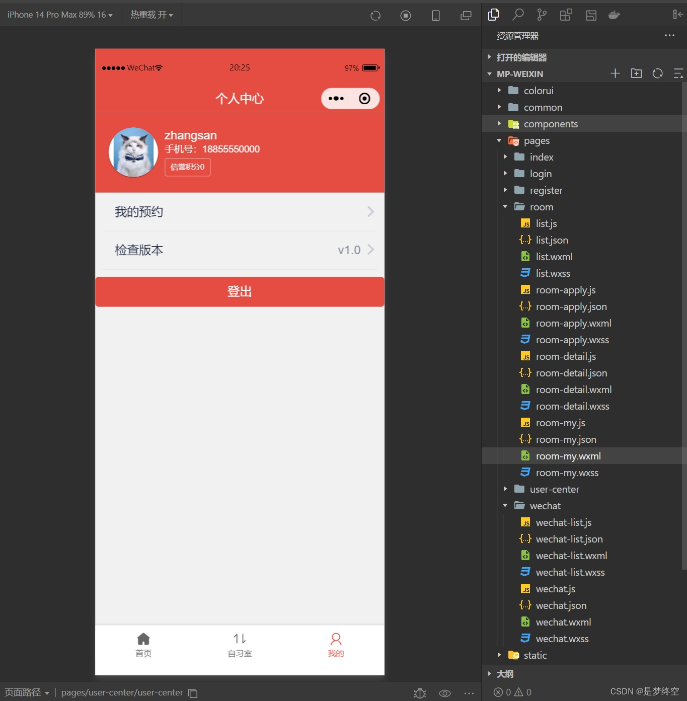The height and width of the screenshot is (701, 687).
Task: Click new folder icon in MP-WEIXIN
Action: tap(636, 73)
